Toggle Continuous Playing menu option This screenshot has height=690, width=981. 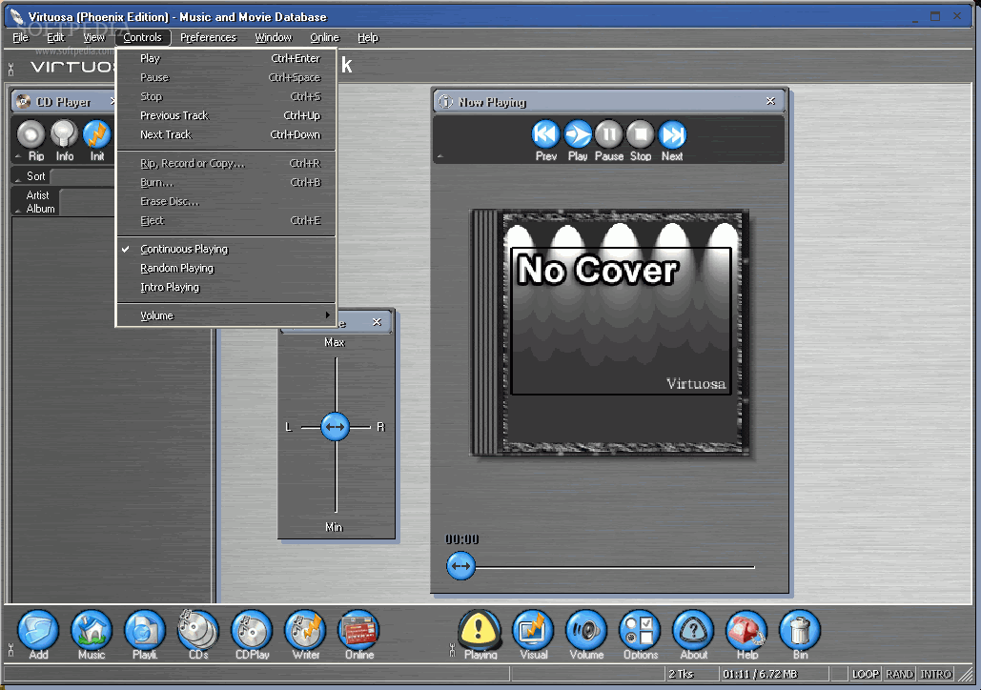tap(227, 249)
